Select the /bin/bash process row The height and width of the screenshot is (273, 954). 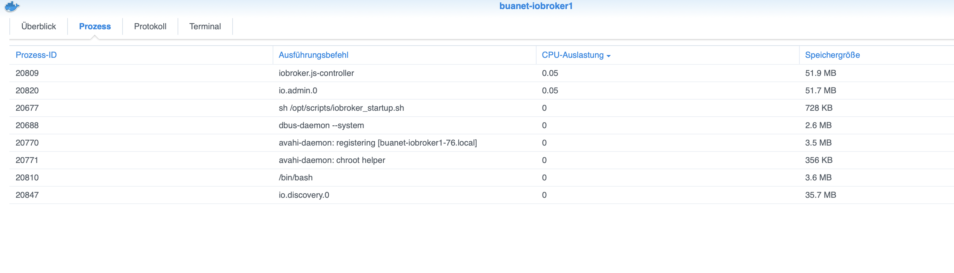tap(296, 178)
